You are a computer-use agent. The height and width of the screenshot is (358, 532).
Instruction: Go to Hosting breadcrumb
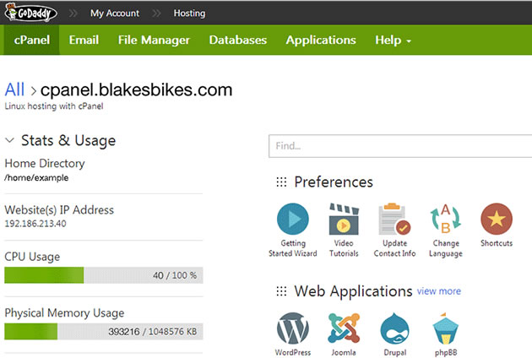tap(189, 14)
